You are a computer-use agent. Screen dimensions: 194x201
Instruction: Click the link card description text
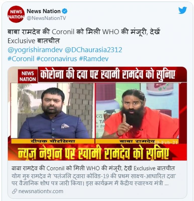[x=93, y=180]
